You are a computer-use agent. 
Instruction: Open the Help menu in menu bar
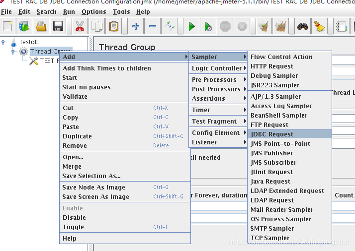pos(143,12)
